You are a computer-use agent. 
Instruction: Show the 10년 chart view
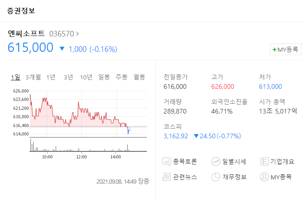pyautogui.click(x=86, y=77)
